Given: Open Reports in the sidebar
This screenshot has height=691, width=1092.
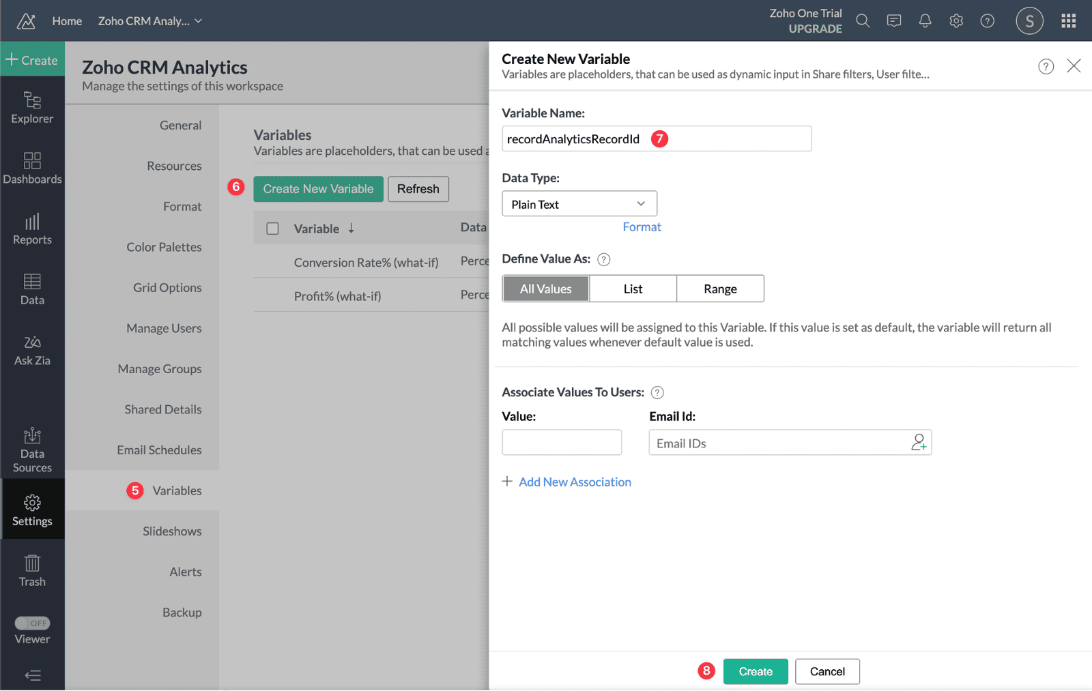Looking at the screenshot, I should 32,229.
